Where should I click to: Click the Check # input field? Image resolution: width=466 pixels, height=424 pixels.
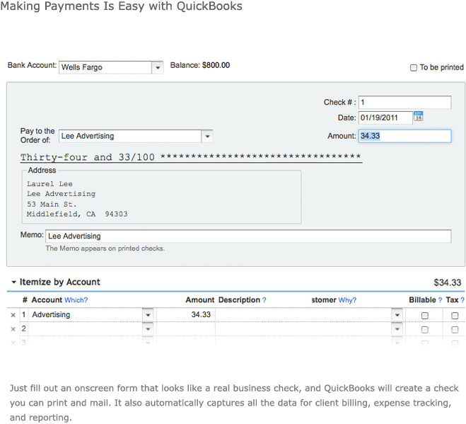404,103
